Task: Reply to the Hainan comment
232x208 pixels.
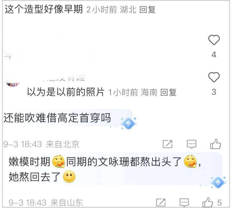Action: 168,92
